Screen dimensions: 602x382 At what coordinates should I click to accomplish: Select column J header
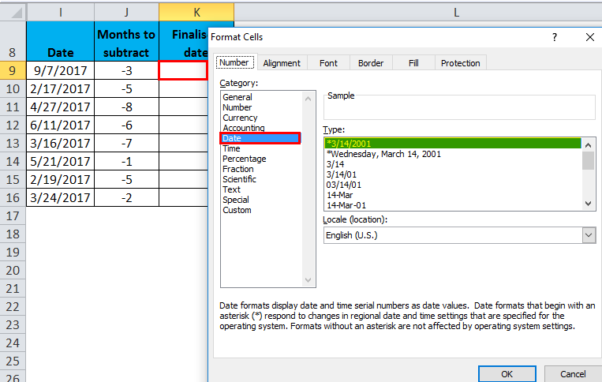point(126,13)
